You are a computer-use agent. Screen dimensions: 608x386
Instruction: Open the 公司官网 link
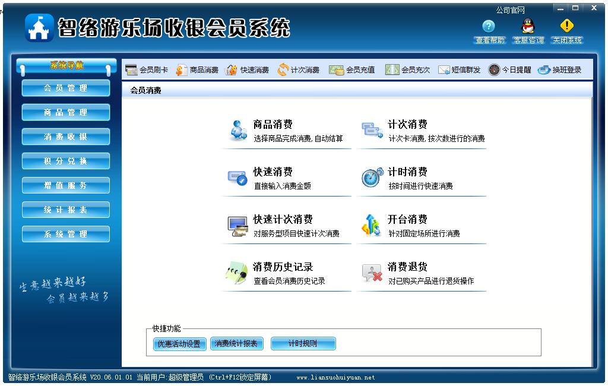click(510, 10)
